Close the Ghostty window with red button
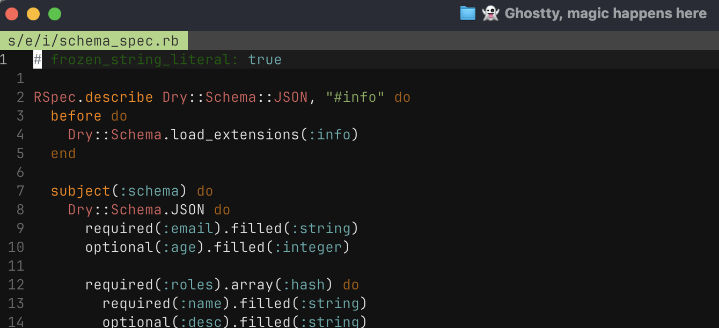The image size is (719, 328). 12,14
